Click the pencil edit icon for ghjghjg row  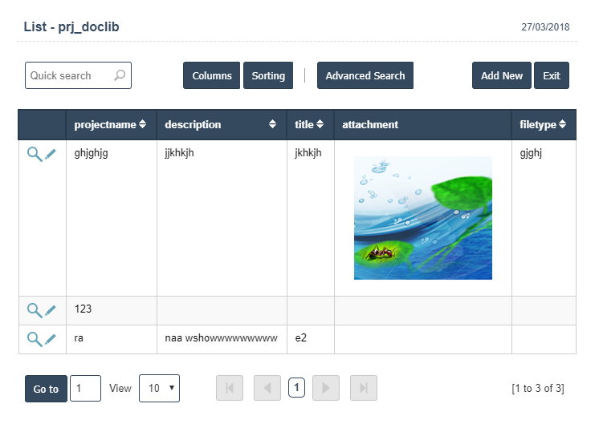pos(51,154)
